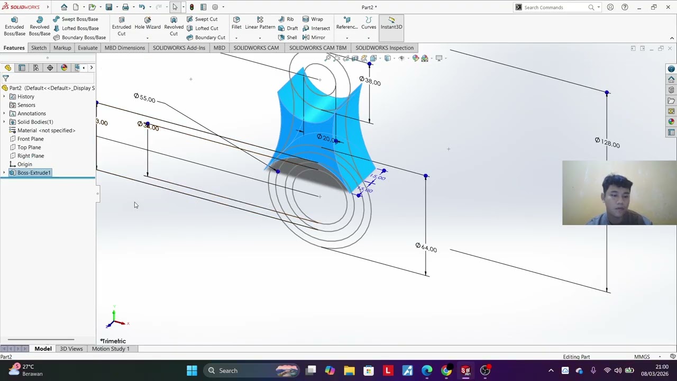
Task: Select the Draft tool
Action: point(288,29)
